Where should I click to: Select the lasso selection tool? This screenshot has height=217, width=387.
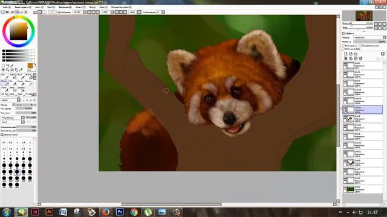click(8, 66)
